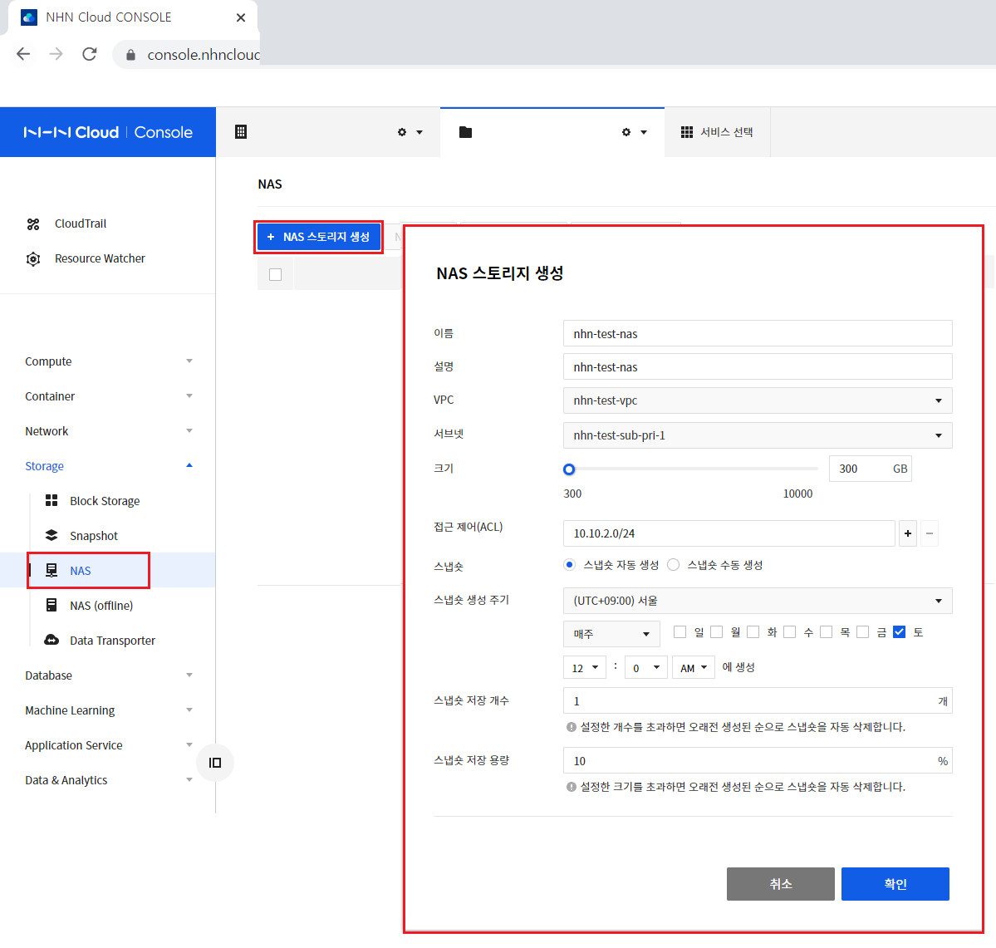Screen dimensions: 996x948
Task: Check the 일 (Sunday) checkbox
Action: tap(680, 632)
